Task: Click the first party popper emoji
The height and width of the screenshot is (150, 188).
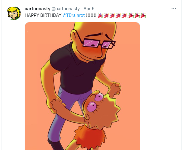Action: pyautogui.click(x=101, y=15)
